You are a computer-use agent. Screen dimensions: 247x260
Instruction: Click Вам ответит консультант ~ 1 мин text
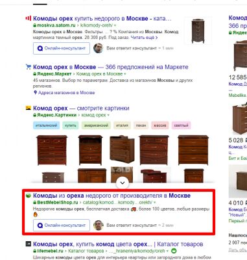click(140, 48)
